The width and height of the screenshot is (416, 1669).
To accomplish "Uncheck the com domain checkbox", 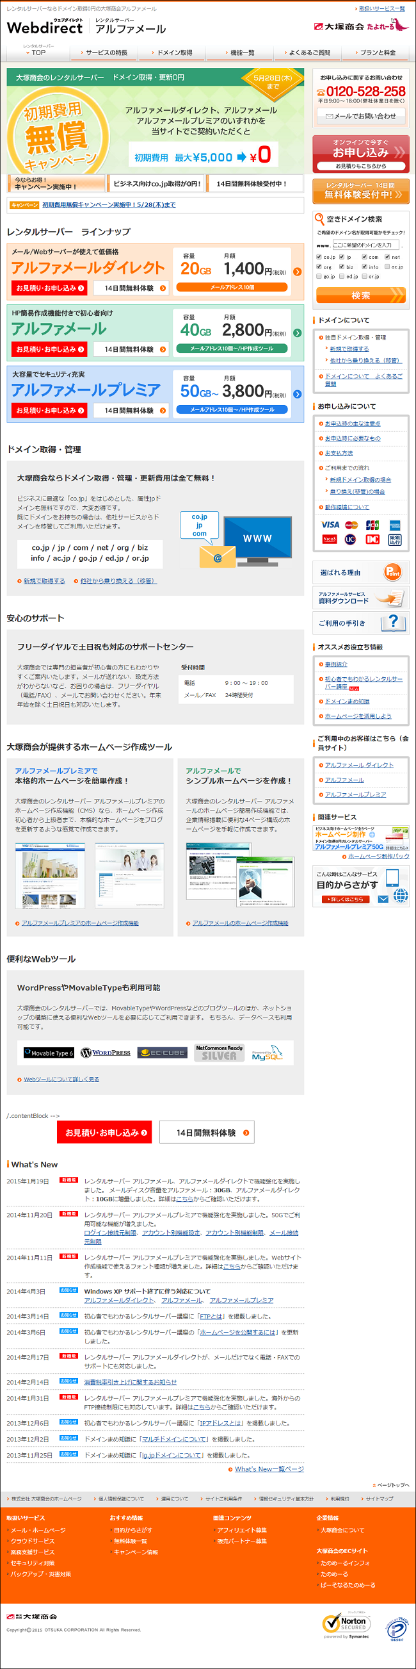I will 364,256.
